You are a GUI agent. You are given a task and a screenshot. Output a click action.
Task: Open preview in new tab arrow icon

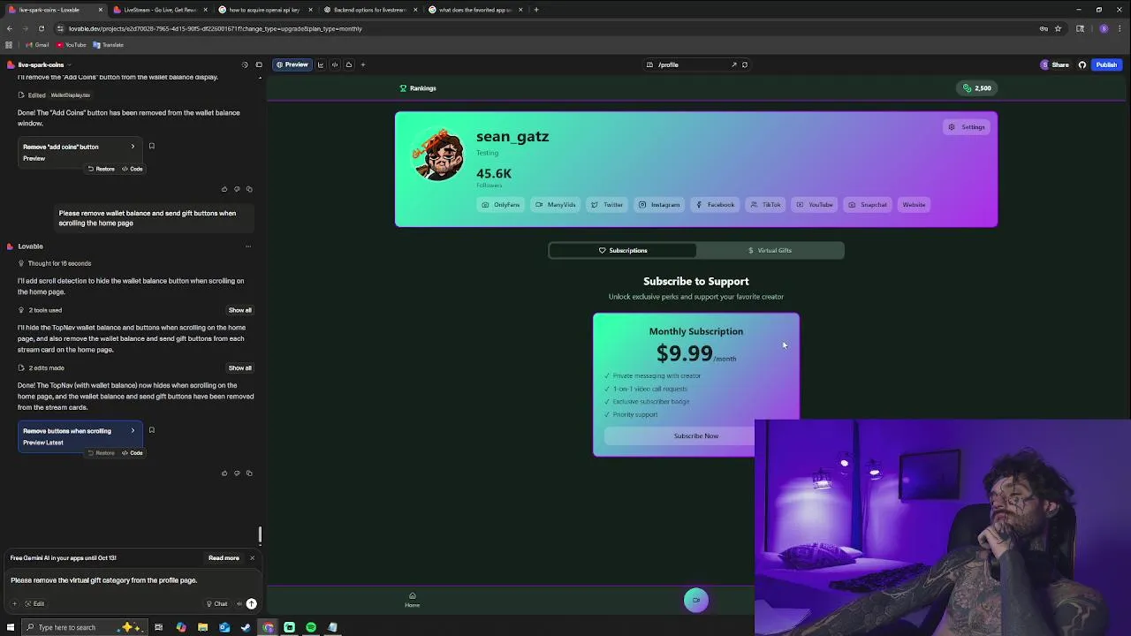733,64
